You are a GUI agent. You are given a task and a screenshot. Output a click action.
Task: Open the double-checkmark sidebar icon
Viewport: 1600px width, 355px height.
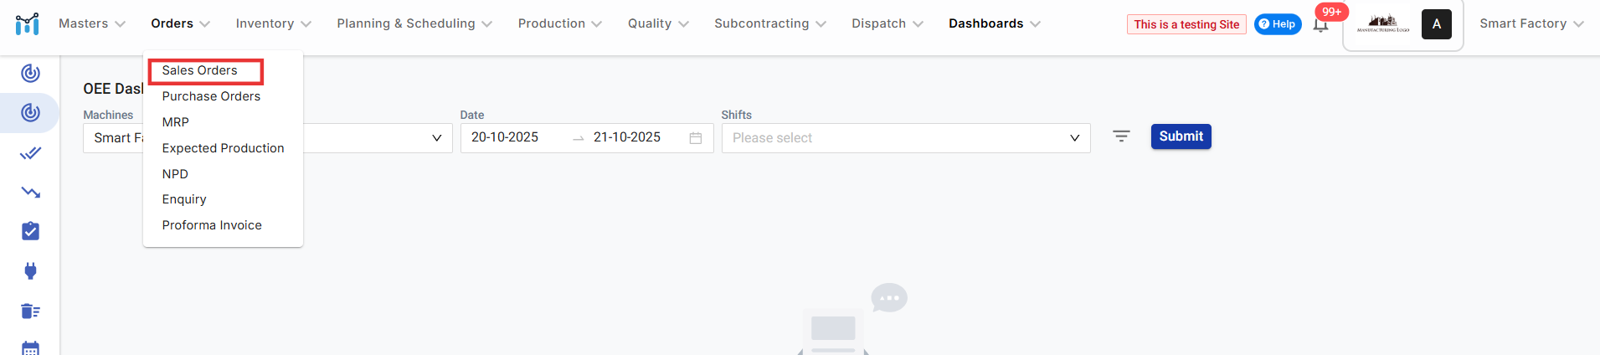coord(30,153)
